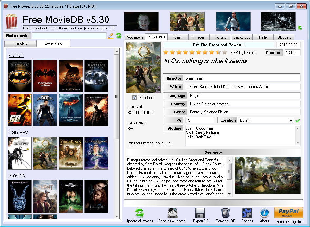Screen dimensions: 310x227
Task: Open the Images tab
Action: [x=199, y=37]
